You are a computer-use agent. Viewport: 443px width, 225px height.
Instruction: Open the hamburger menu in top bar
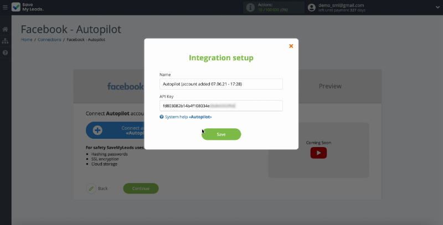click(5, 7)
